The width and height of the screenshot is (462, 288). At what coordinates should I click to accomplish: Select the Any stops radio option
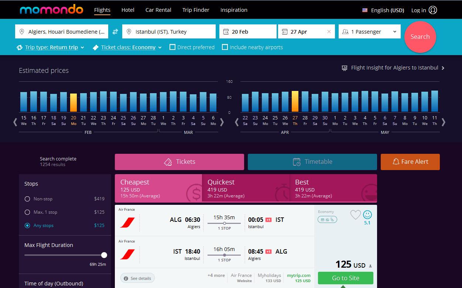point(27,226)
